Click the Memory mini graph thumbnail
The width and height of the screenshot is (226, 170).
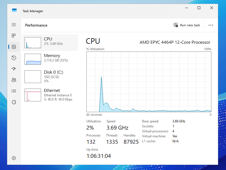click(33, 59)
